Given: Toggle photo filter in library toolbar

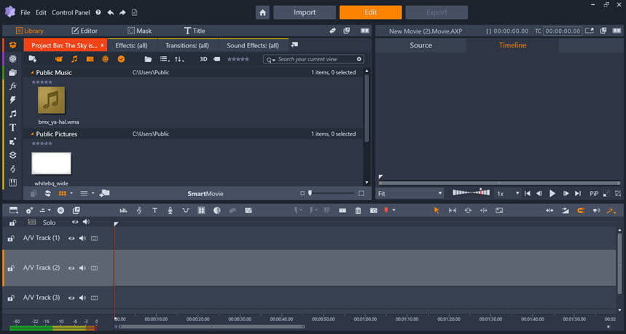Looking at the screenshot, I should [x=90, y=59].
